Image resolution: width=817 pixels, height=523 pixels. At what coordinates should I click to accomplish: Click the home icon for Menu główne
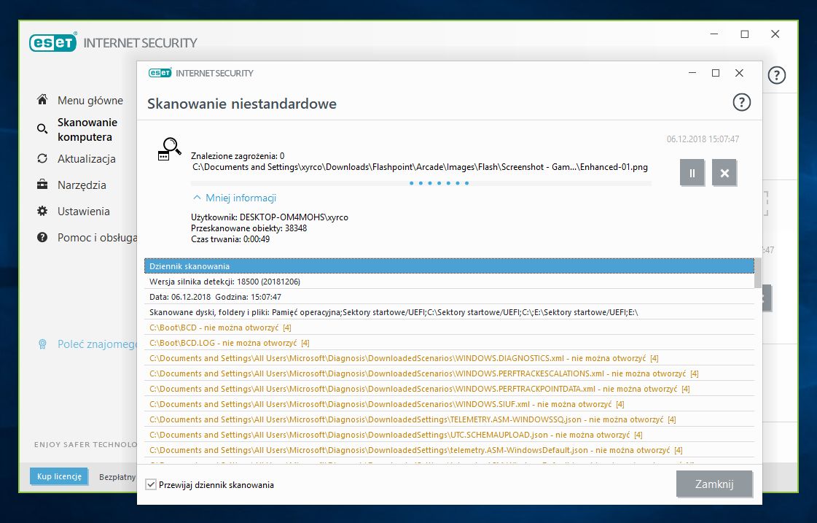point(42,100)
